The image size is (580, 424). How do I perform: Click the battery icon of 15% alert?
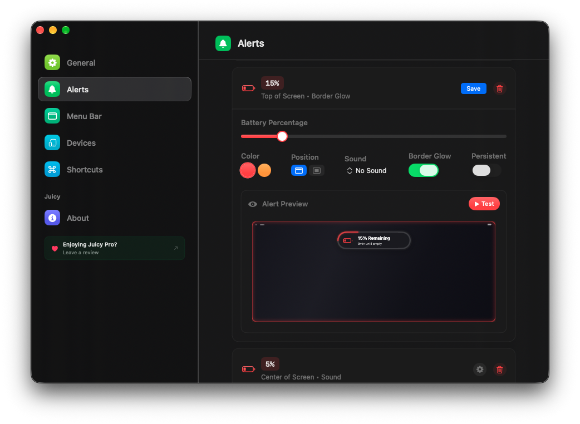click(249, 88)
